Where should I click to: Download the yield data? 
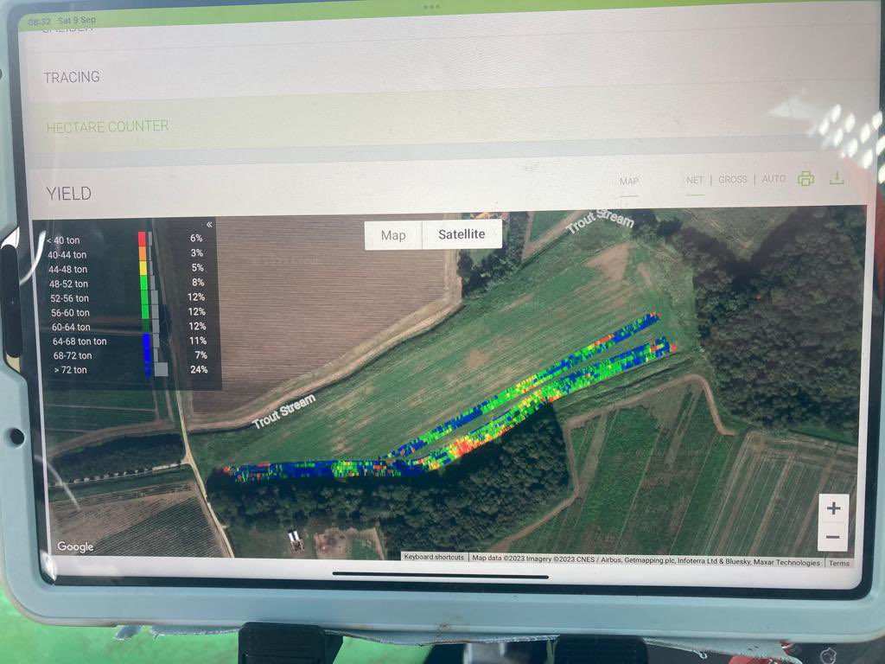(x=837, y=178)
